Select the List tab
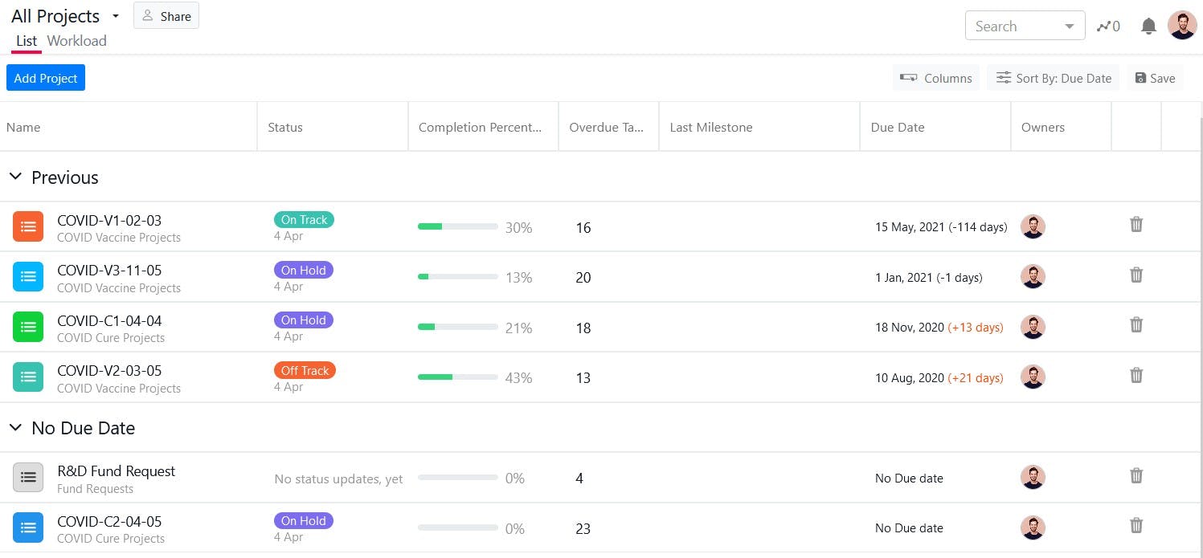This screenshot has width=1203, height=558. point(27,41)
